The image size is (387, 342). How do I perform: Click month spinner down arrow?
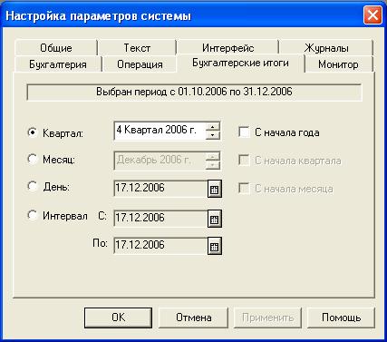point(213,164)
